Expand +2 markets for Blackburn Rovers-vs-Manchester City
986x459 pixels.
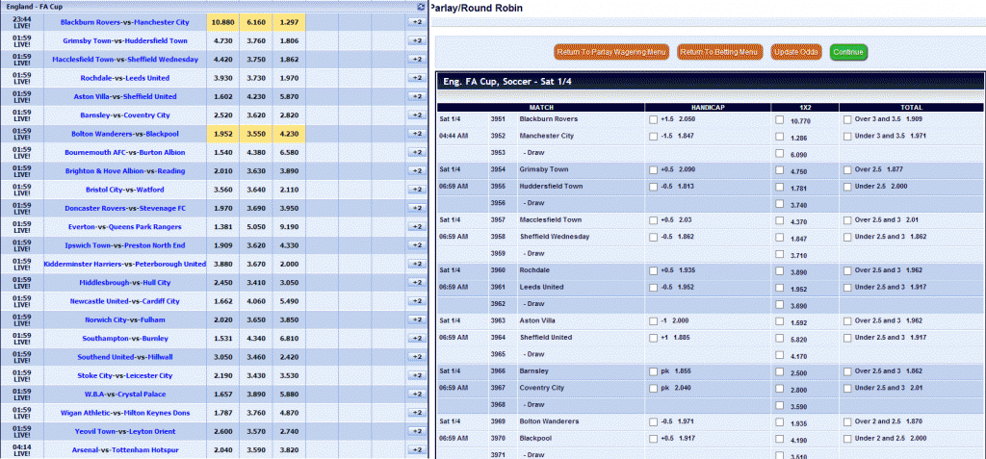pos(416,22)
